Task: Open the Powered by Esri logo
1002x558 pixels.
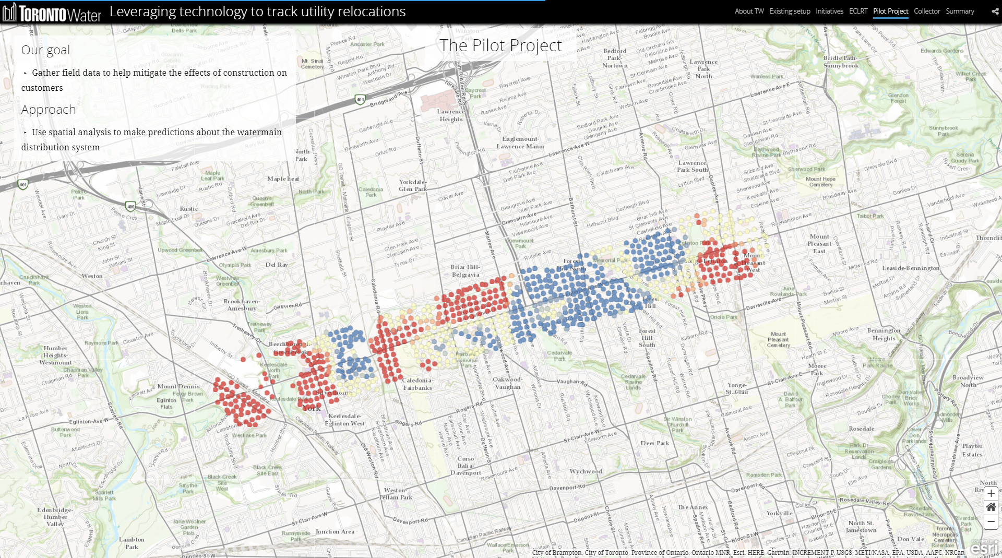Action: [984, 548]
